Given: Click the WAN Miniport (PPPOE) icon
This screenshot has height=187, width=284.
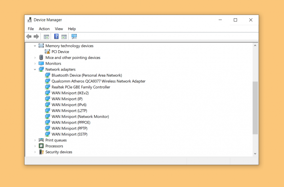Looking at the screenshot, I should click(47, 123).
